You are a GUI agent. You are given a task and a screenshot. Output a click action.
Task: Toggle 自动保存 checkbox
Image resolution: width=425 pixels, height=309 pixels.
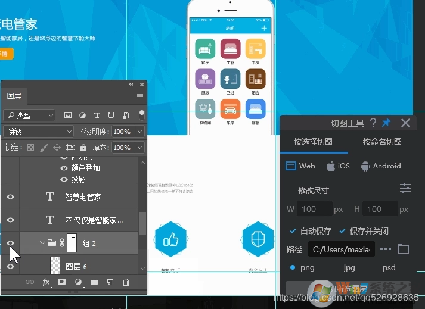(x=293, y=231)
